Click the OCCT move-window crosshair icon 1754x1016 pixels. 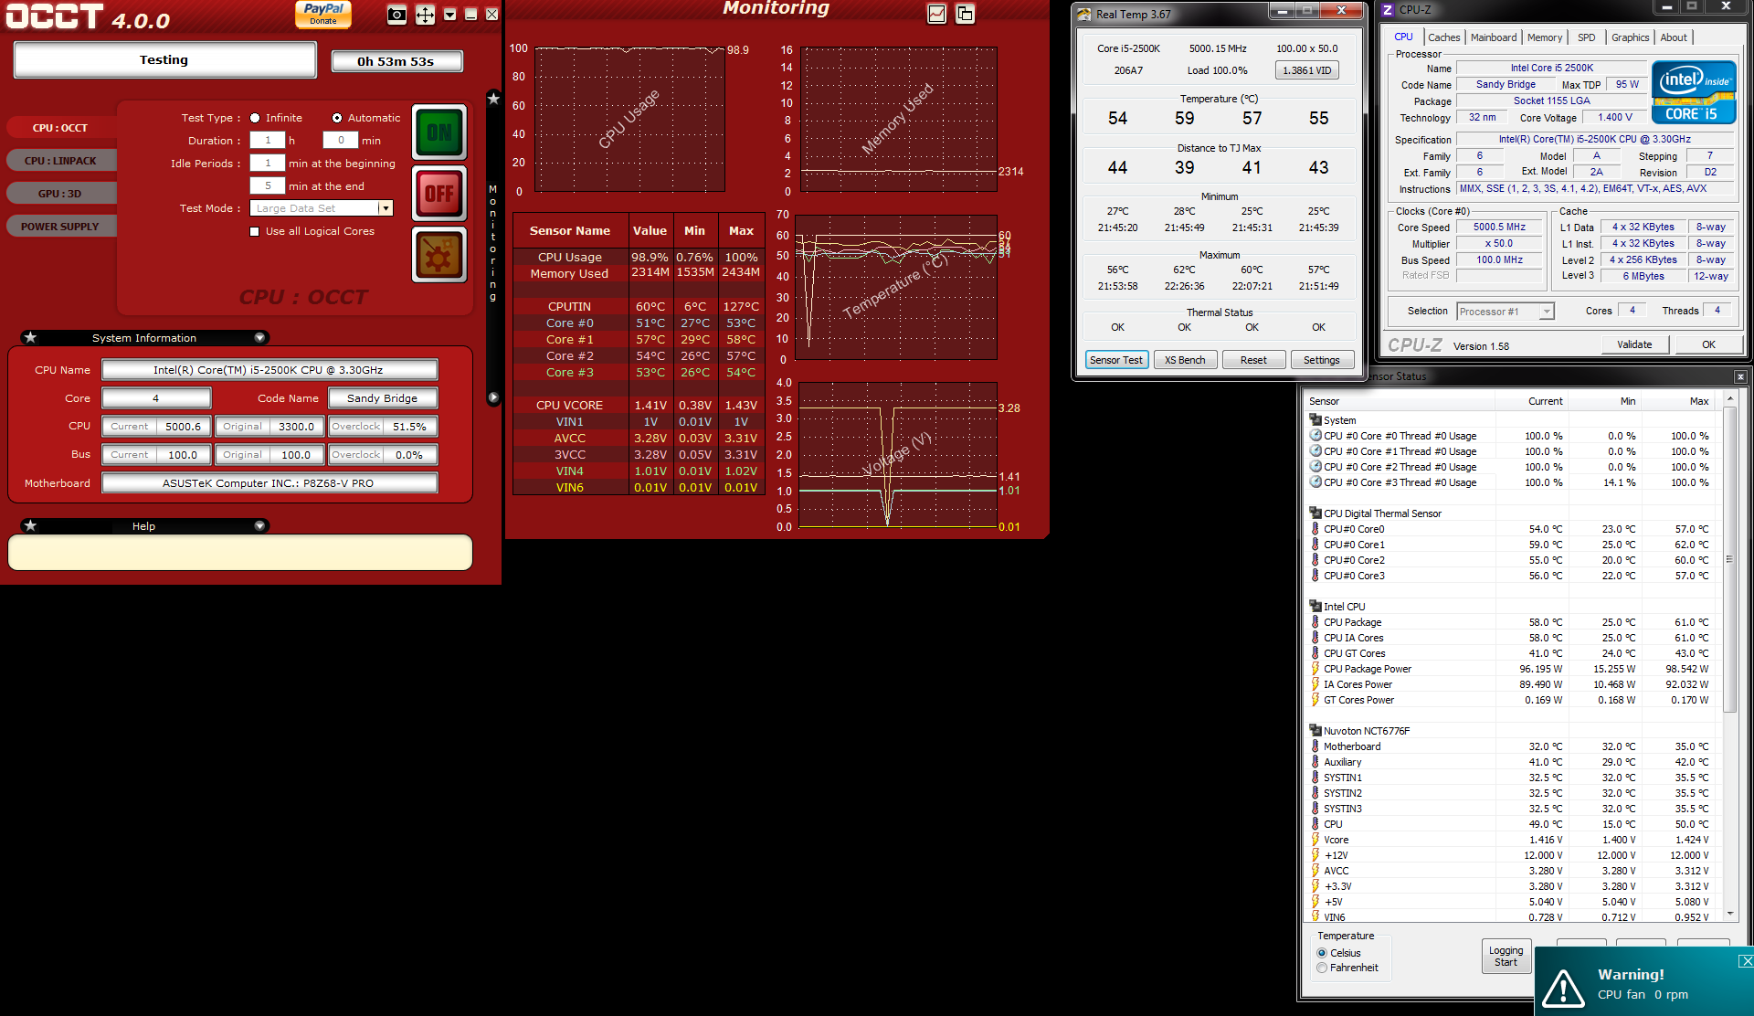[x=425, y=15]
